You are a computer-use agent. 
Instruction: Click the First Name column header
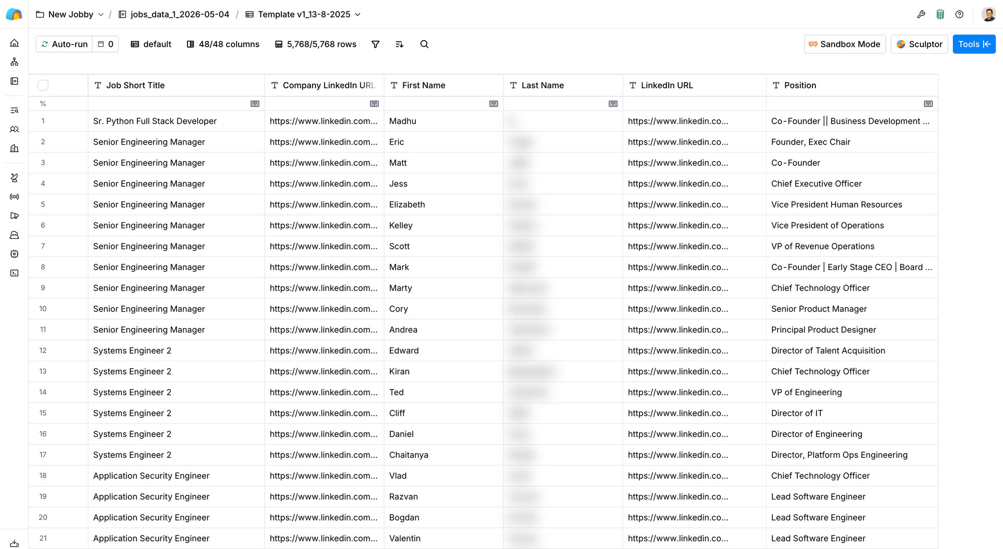pos(444,85)
